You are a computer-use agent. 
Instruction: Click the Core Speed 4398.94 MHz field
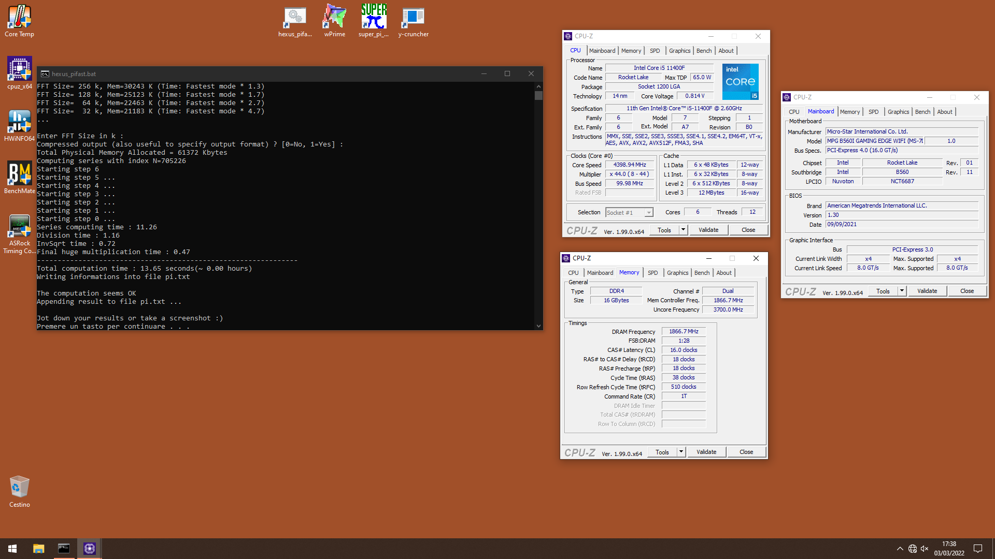click(x=630, y=165)
